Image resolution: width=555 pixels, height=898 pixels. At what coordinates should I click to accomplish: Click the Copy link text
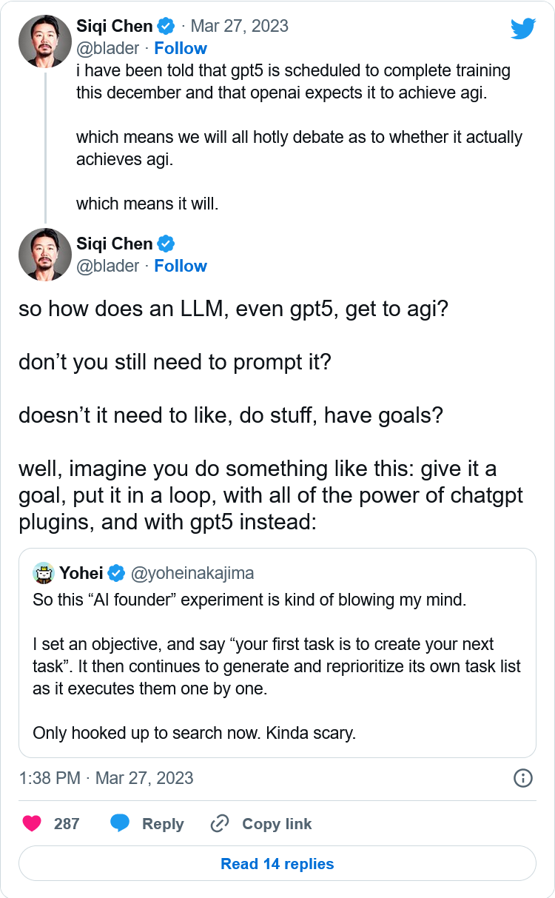(277, 823)
